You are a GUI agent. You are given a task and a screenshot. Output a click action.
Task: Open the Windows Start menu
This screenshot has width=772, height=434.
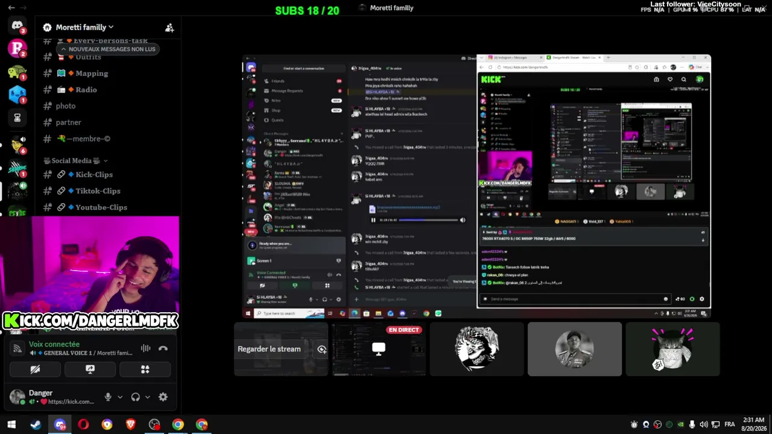coord(11,424)
